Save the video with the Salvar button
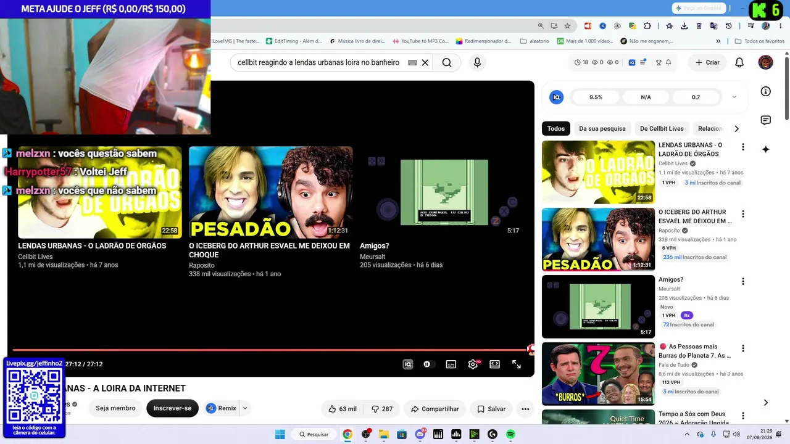 click(x=491, y=409)
